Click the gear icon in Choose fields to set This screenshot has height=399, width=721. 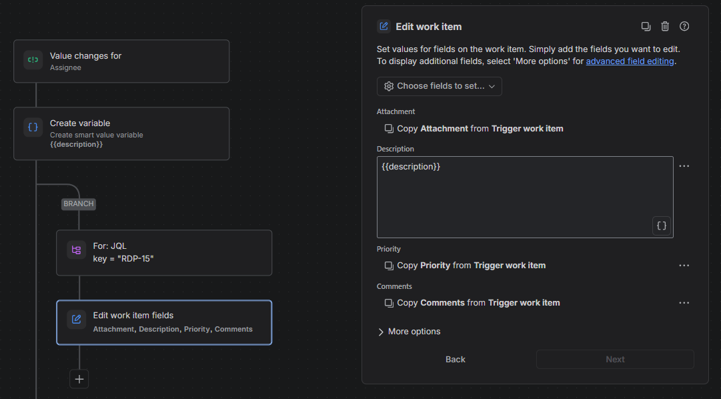point(389,87)
